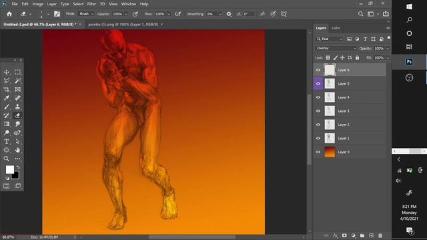The height and width of the screenshot is (240, 427).
Task: Toggle pressure controls size icon
Action: pyautogui.click(x=273, y=14)
